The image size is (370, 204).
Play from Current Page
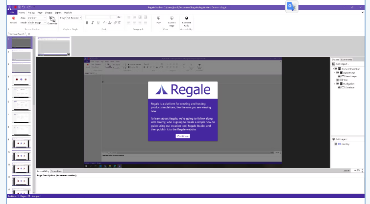[x=172, y=21]
